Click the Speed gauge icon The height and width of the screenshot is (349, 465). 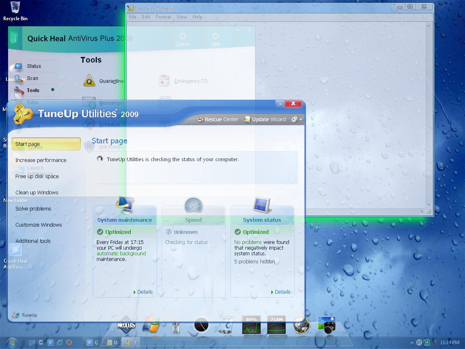click(193, 205)
